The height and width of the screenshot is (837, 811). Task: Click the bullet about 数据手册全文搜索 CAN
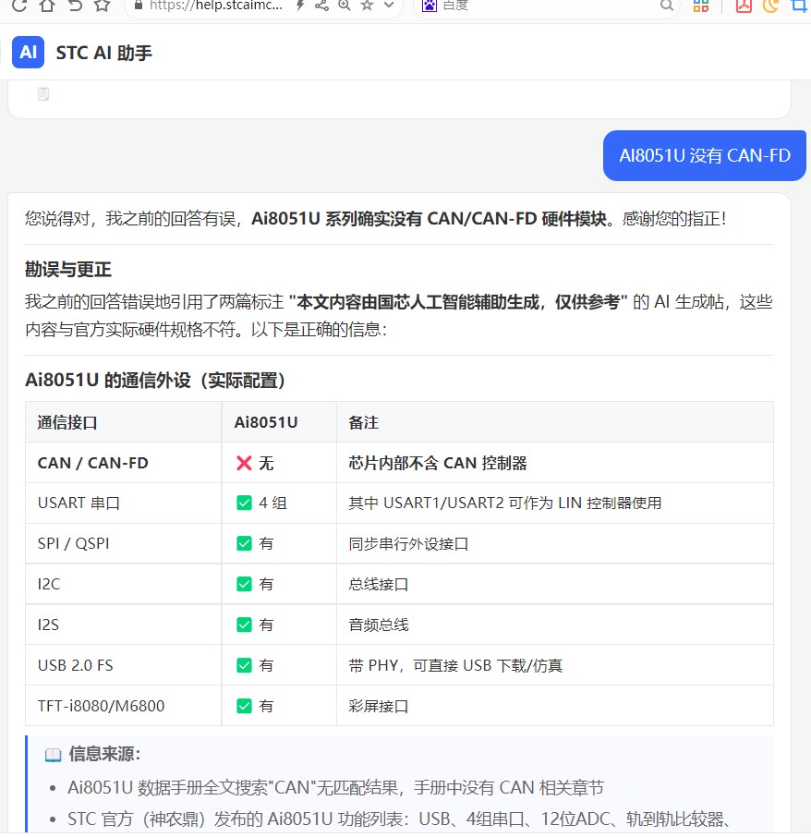(x=335, y=787)
